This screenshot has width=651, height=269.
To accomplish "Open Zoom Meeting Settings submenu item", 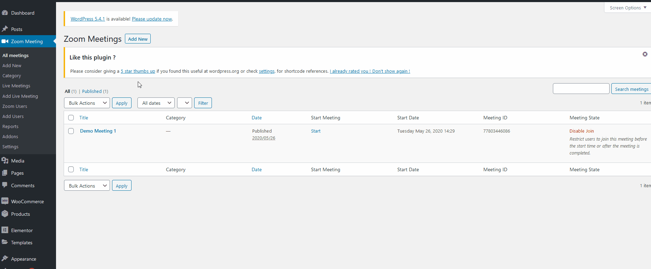I will [x=10, y=147].
